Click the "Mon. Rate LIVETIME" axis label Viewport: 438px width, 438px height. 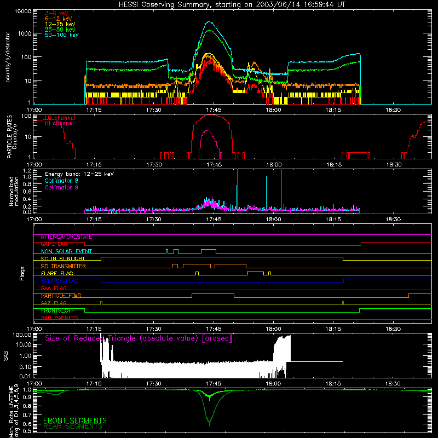pyautogui.click(x=11, y=411)
